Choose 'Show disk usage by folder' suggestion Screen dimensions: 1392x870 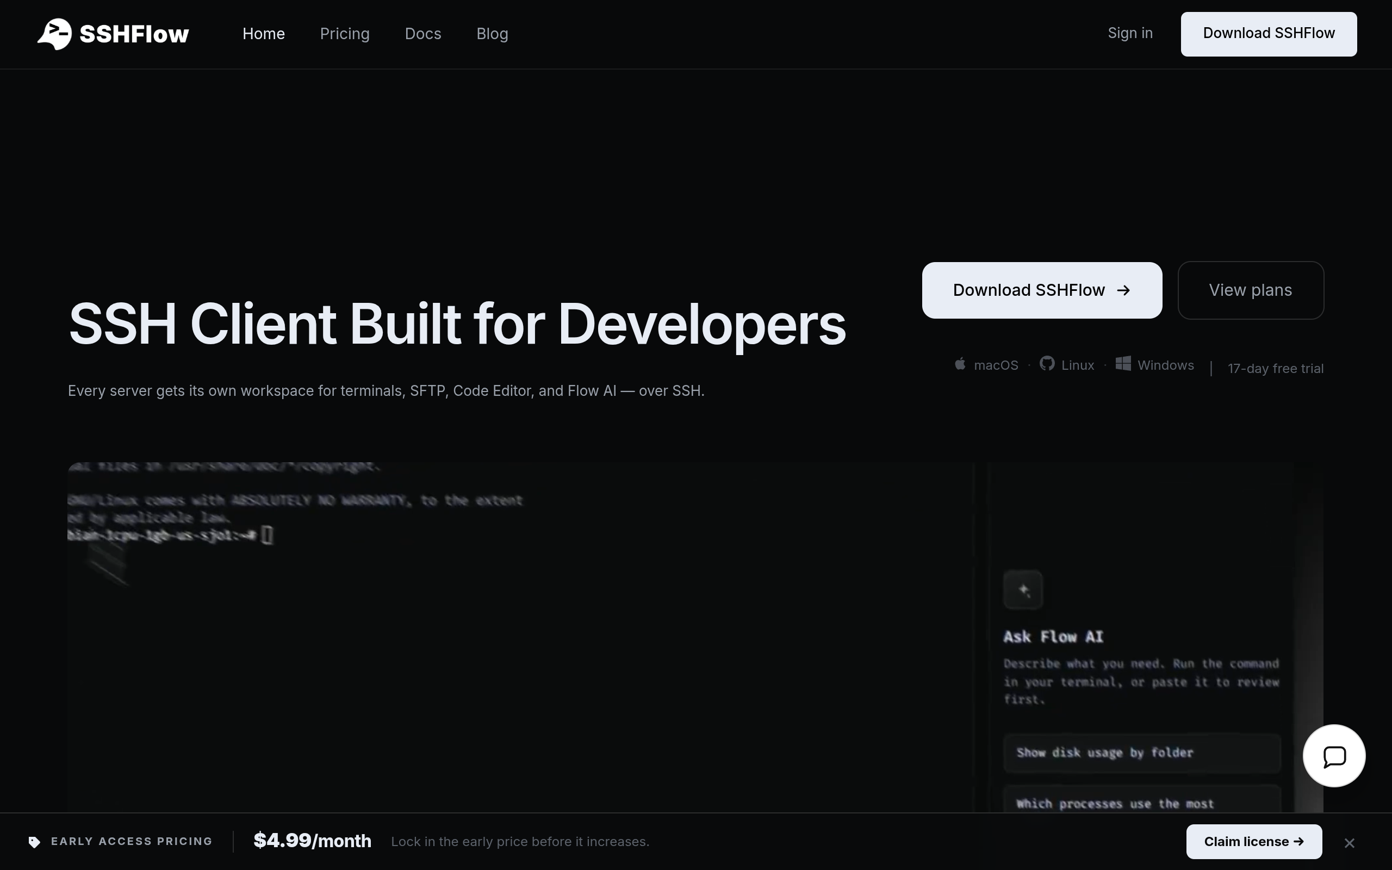click(x=1142, y=753)
